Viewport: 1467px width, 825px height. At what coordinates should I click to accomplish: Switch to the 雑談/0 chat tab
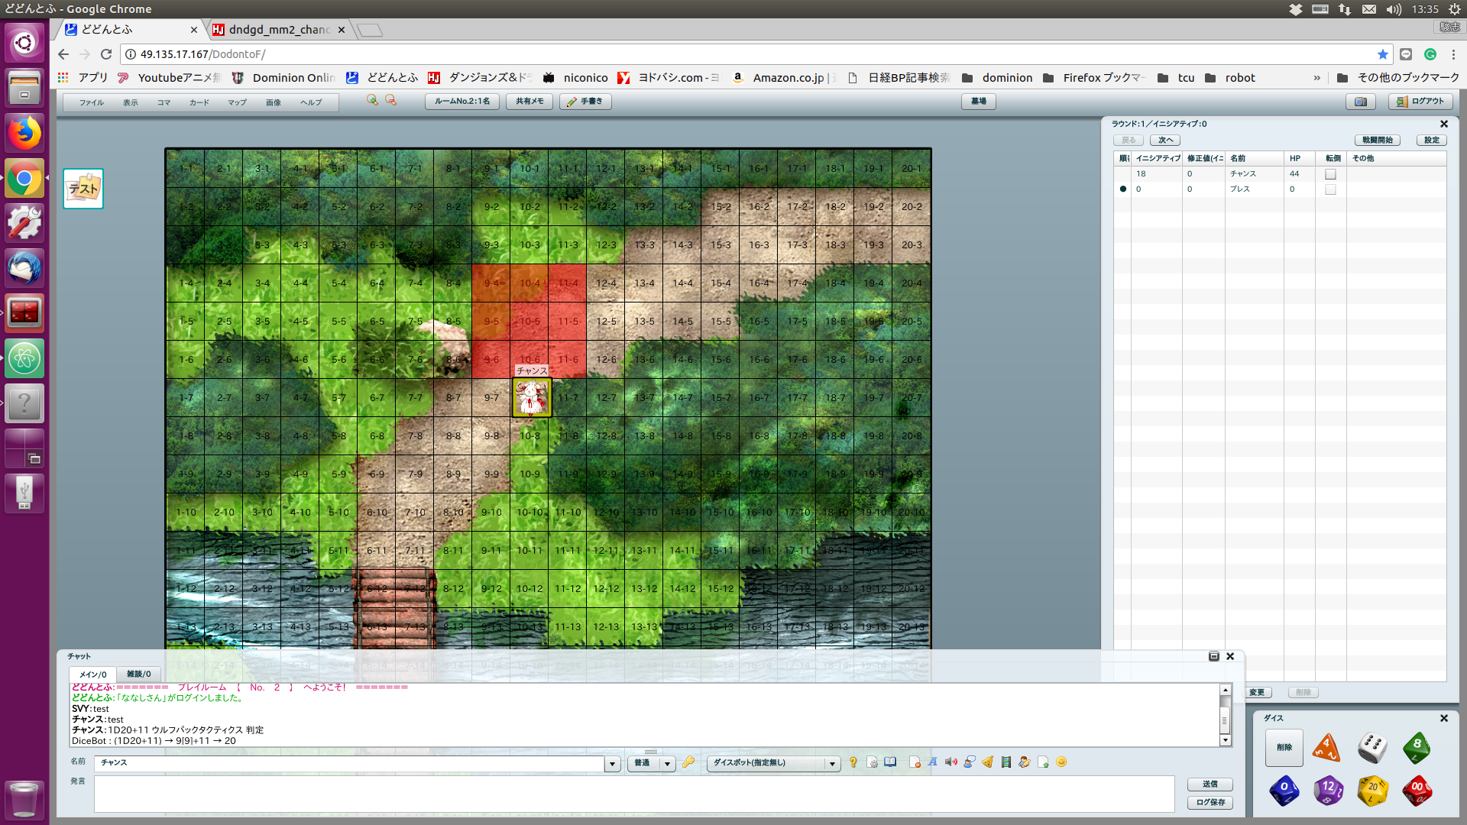point(138,675)
